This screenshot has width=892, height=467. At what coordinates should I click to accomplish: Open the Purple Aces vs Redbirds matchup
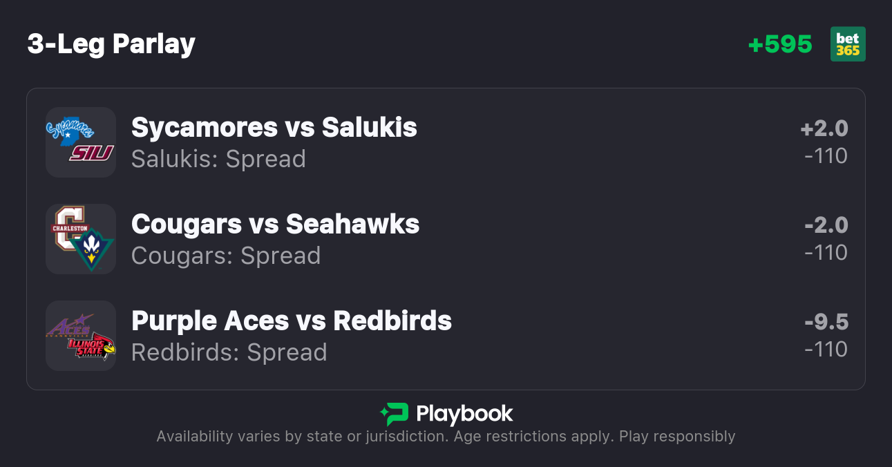tap(292, 321)
